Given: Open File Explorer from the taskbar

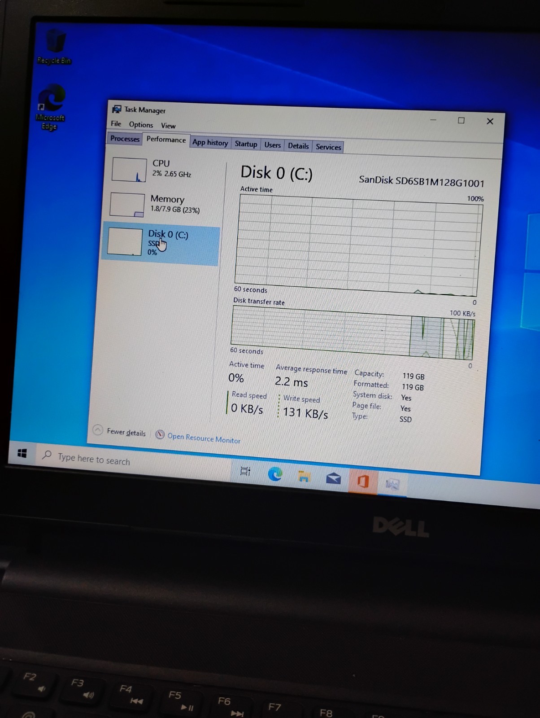Looking at the screenshot, I should pyautogui.click(x=304, y=476).
